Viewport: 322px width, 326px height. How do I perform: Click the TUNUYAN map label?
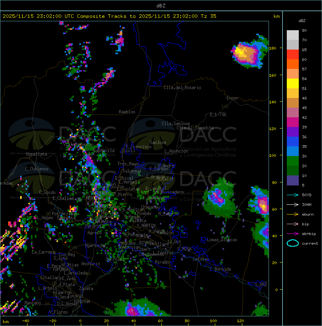coord(82,302)
